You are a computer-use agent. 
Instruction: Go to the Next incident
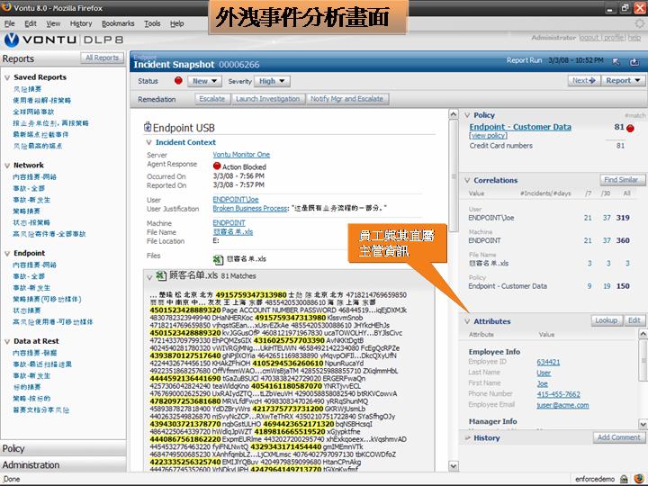click(x=584, y=81)
